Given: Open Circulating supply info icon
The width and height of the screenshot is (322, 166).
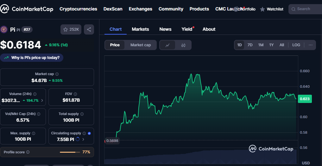Looking at the screenshot, I should tap(84, 133).
